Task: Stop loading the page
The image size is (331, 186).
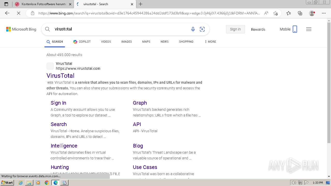Action: tap(19, 13)
